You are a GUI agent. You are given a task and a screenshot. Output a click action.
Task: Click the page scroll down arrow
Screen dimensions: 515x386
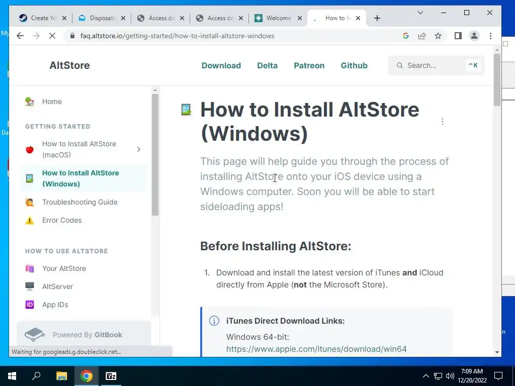[x=497, y=352]
